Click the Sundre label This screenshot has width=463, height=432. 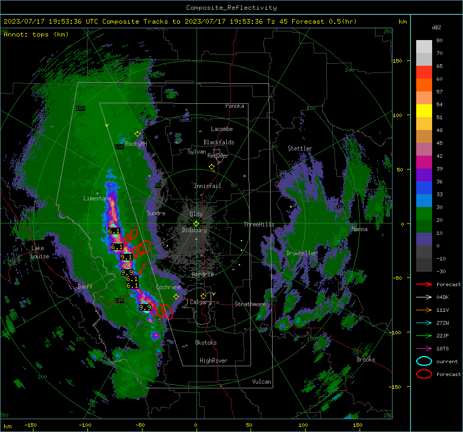pos(156,213)
